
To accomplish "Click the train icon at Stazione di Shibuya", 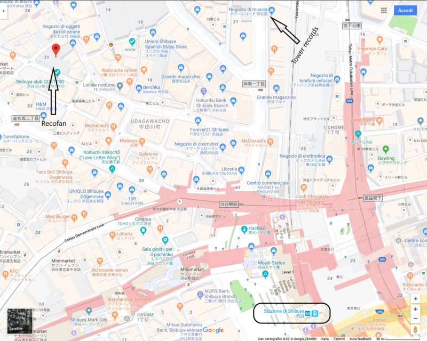I will coord(314,313).
